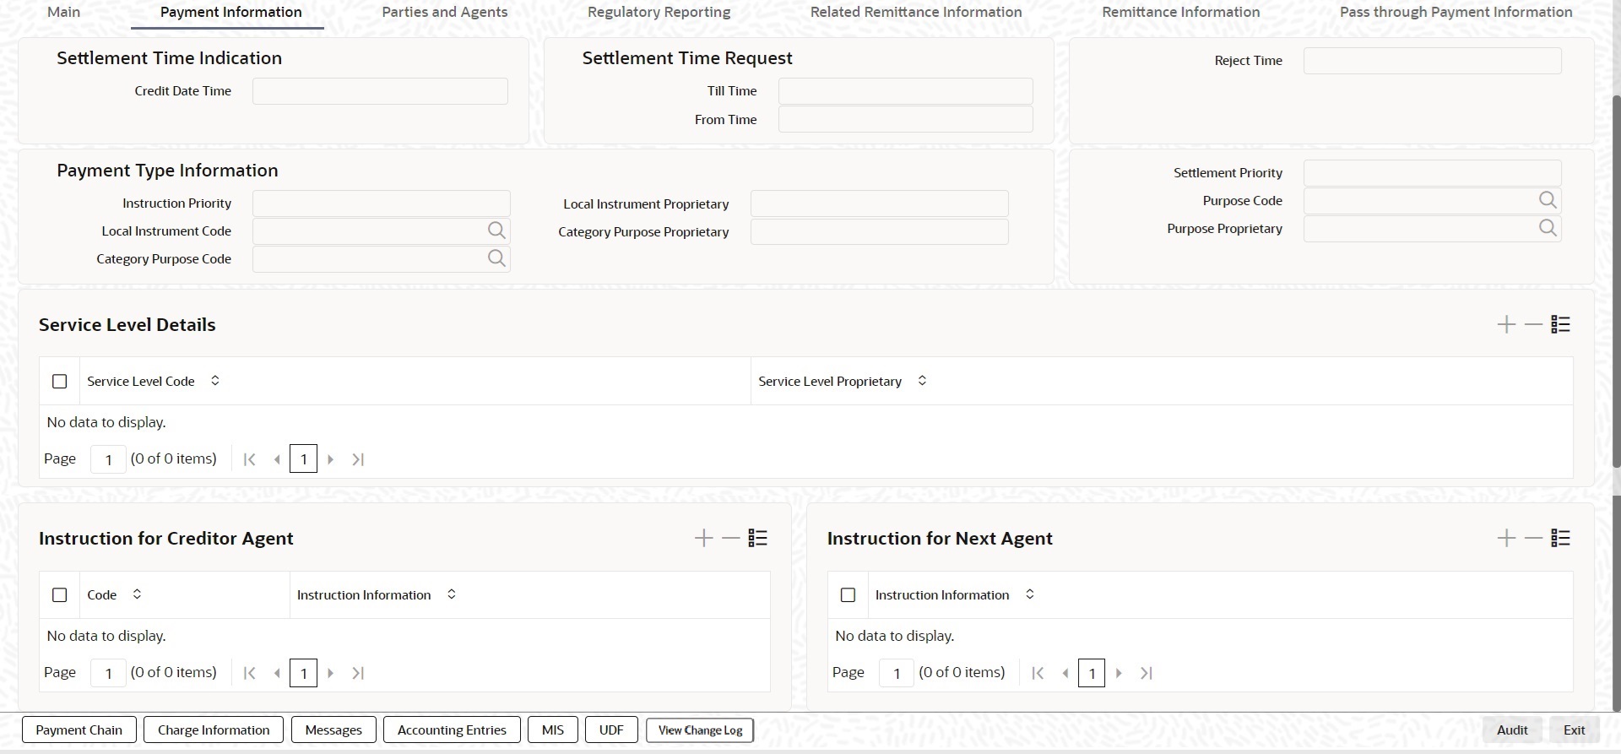Sort Creditor Agent table by Code column
Image resolution: width=1621 pixels, height=754 pixels.
click(x=137, y=594)
